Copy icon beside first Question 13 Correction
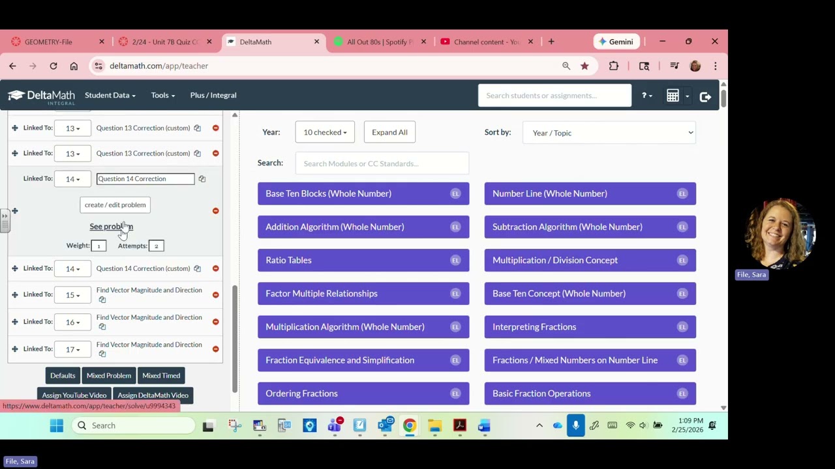The image size is (835, 469). pyautogui.click(x=197, y=128)
